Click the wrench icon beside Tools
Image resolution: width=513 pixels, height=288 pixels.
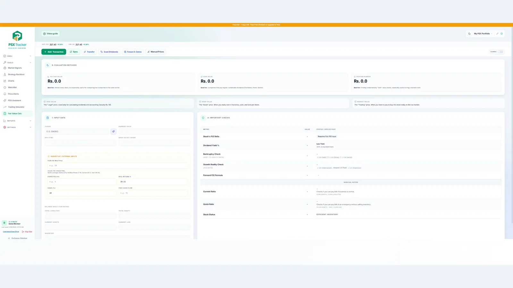pos(4,63)
